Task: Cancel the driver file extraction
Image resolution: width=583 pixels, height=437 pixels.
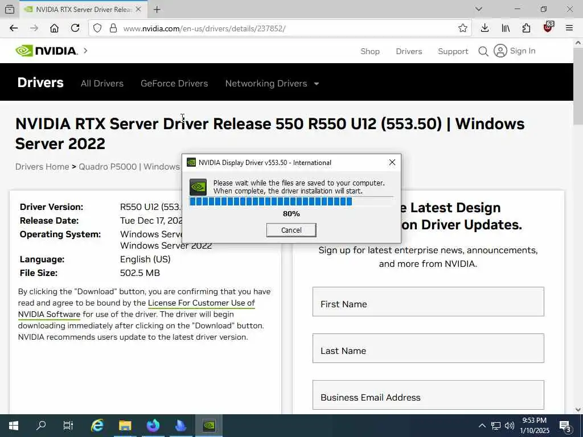Action: pyautogui.click(x=291, y=230)
